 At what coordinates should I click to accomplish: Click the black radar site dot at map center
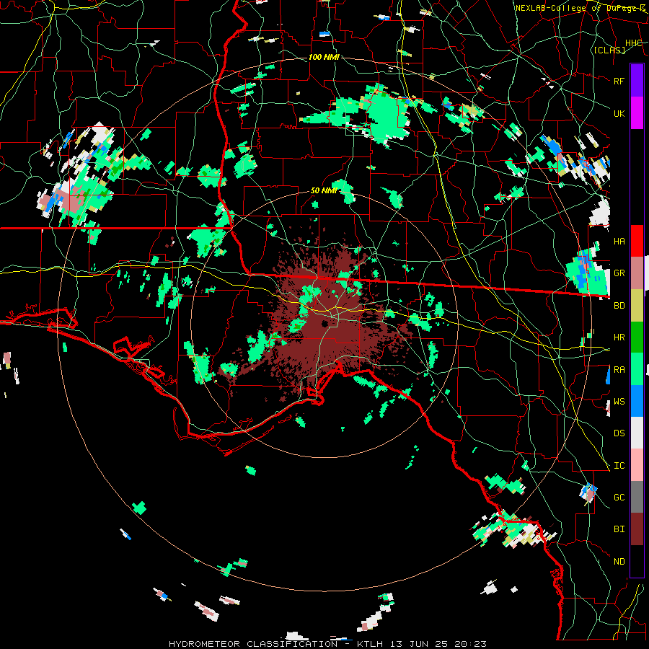324,324
